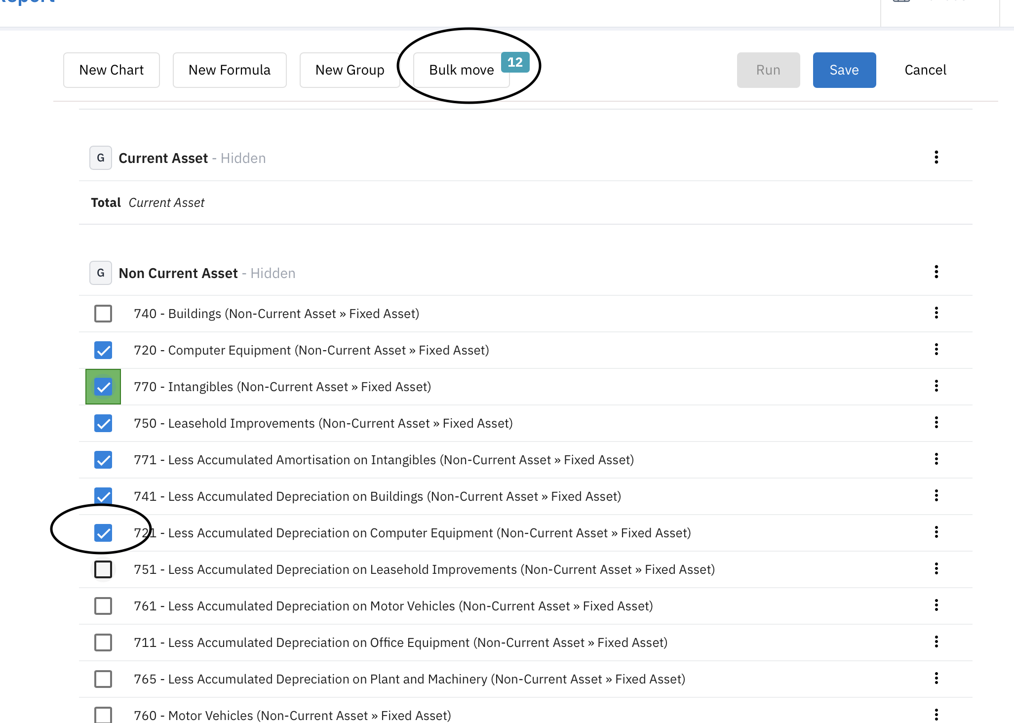Open options menu for 720 - Computer Equipment

point(936,350)
